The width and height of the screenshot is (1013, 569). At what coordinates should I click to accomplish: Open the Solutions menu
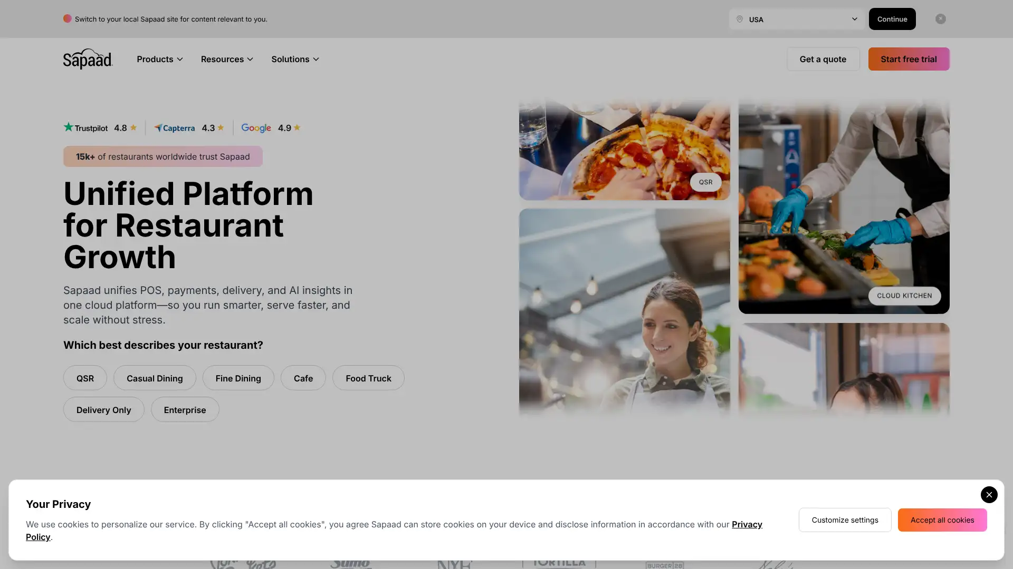(x=295, y=59)
